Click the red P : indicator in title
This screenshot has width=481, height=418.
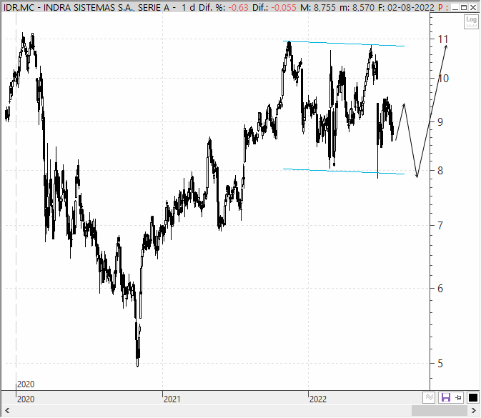click(x=442, y=7)
